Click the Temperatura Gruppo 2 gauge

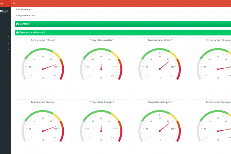coord(101,126)
